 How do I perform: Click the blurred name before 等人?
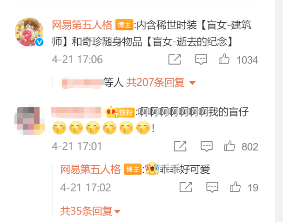click(x=81, y=83)
